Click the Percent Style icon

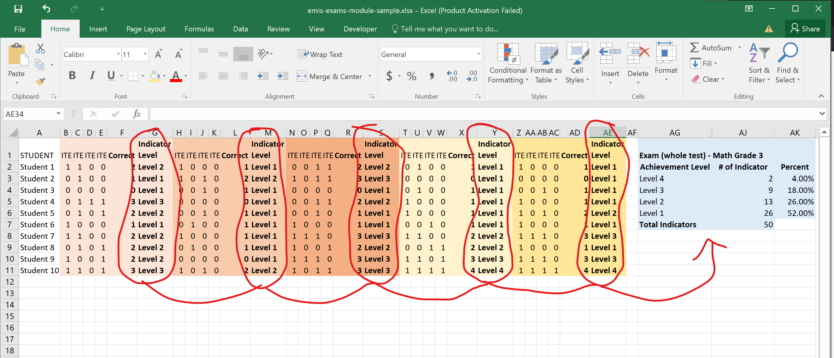[412, 76]
